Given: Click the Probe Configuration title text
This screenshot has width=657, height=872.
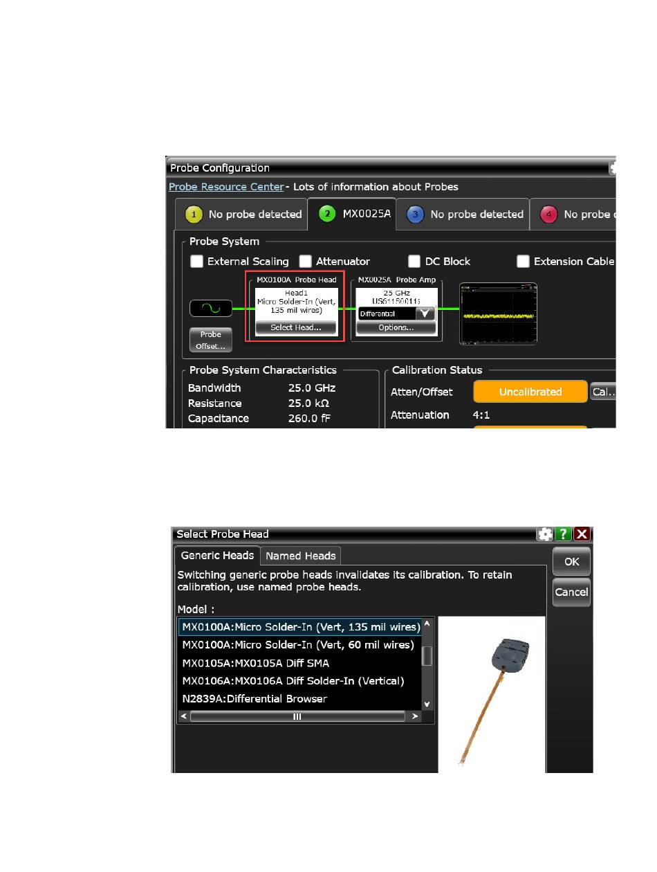Looking at the screenshot, I should point(220,168).
